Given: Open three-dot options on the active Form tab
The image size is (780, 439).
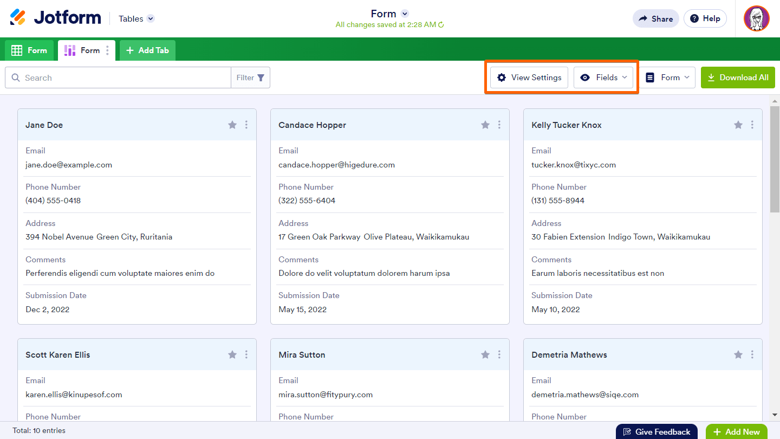Looking at the screenshot, I should coord(107,50).
